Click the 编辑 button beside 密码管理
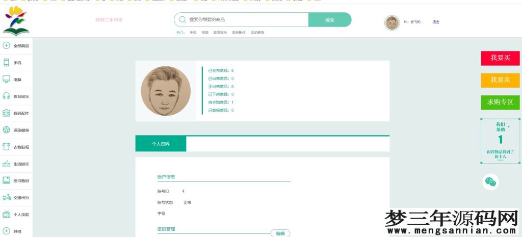The height and width of the screenshot is (237, 522). 280,233
